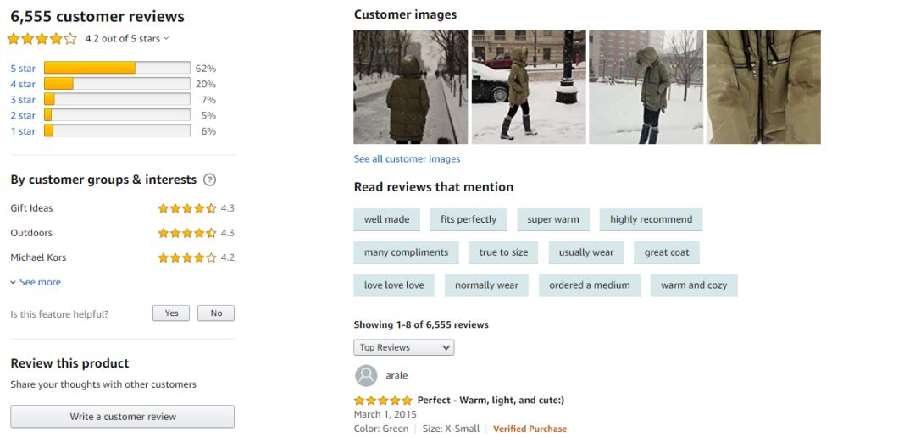The width and height of the screenshot is (915, 437).
Task: Click the review's five-star rating
Action: 383,401
